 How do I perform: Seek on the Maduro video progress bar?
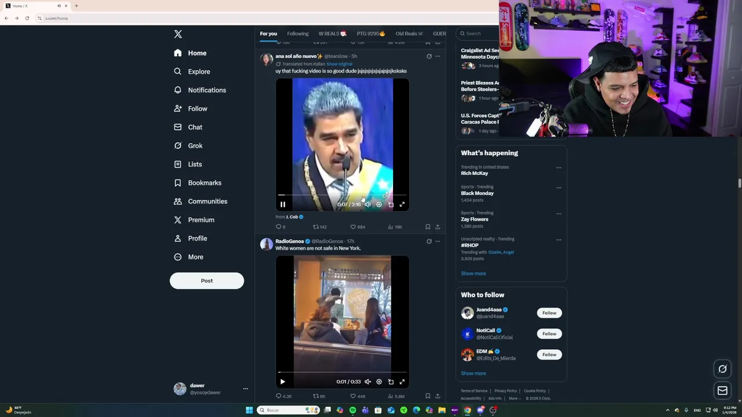coord(342,196)
